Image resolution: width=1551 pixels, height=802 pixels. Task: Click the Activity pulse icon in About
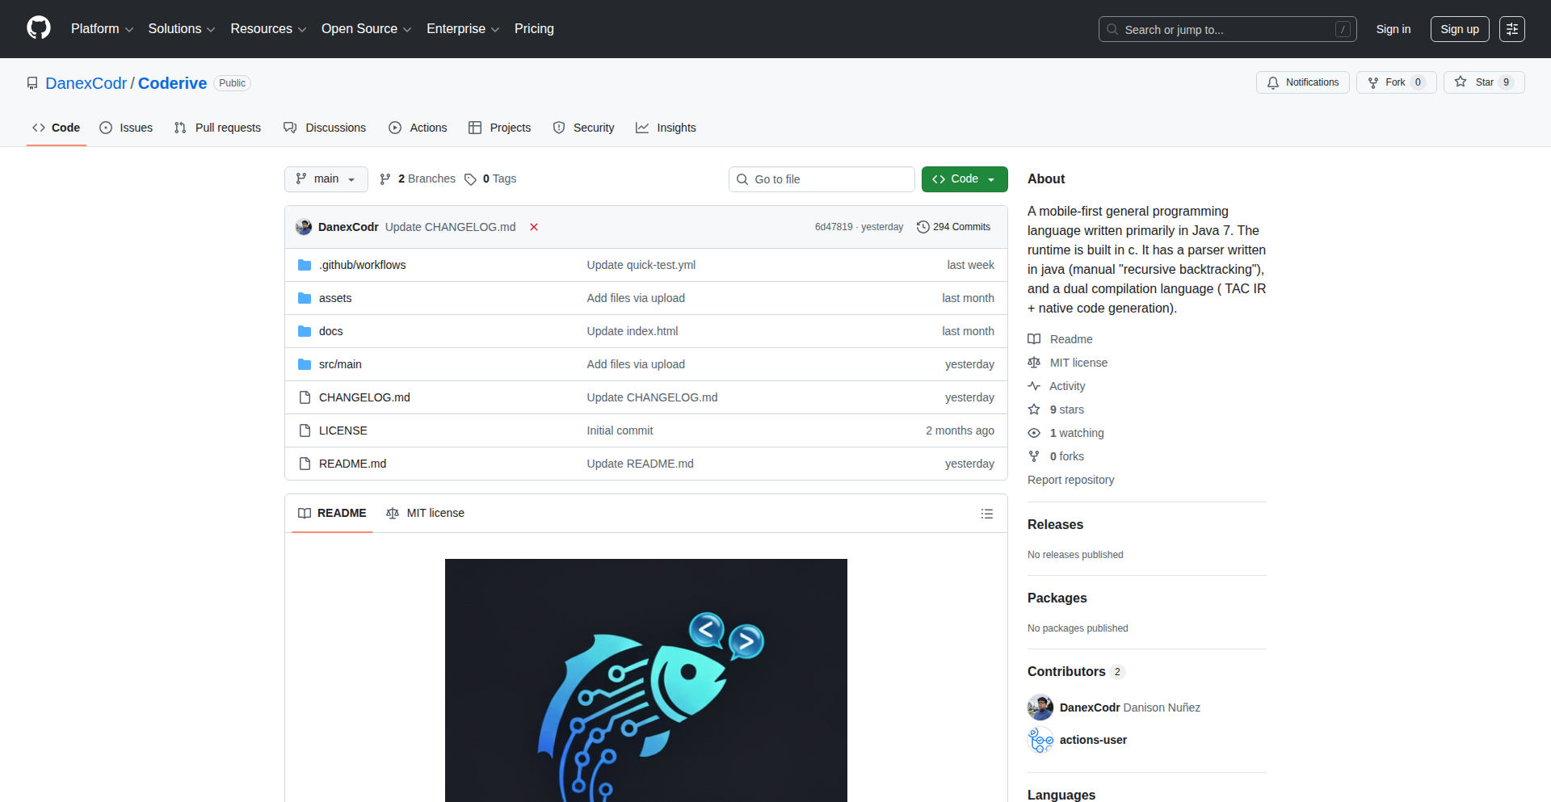(x=1034, y=386)
